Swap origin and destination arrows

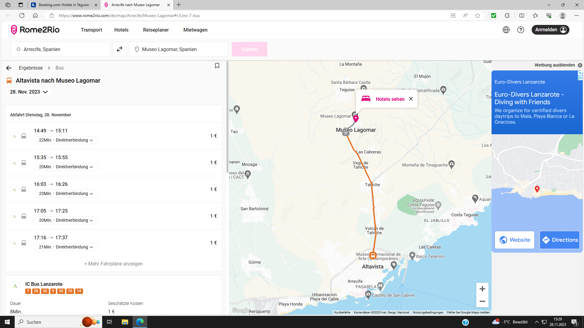120,49
